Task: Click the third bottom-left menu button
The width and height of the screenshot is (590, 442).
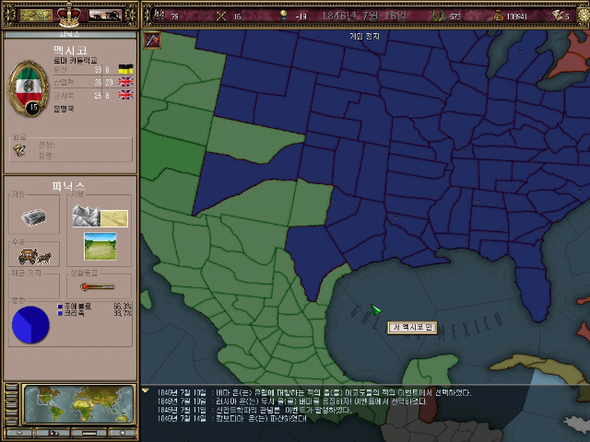Action: point(89,433)
